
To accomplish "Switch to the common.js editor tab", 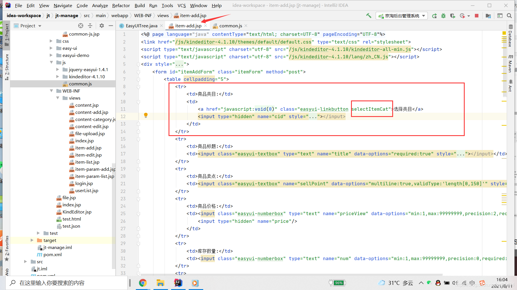I will [x=231, y=26].
